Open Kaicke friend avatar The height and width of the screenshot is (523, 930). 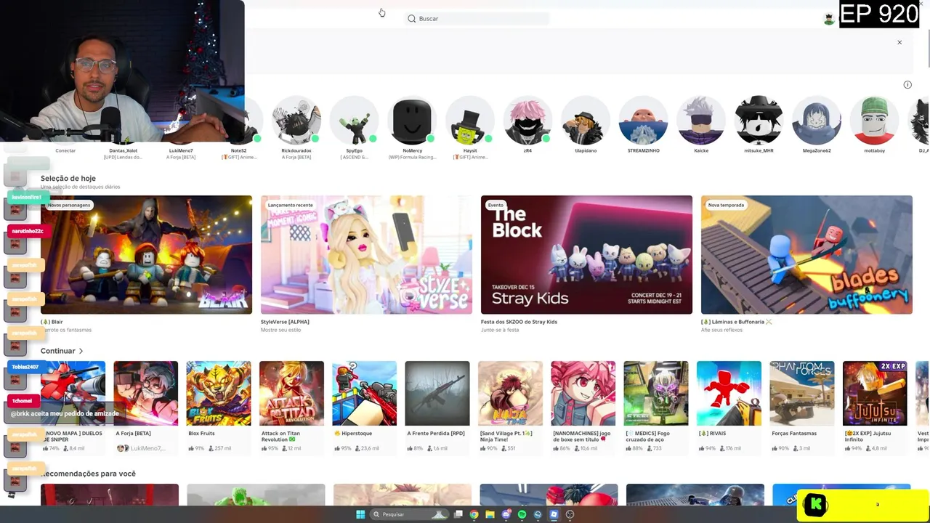701,121
